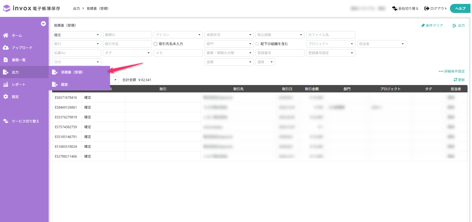This screenshot has width=472, height=222.
Task: Open Settings gear icon
Action: pyautogui.click(x=6, y=97)
